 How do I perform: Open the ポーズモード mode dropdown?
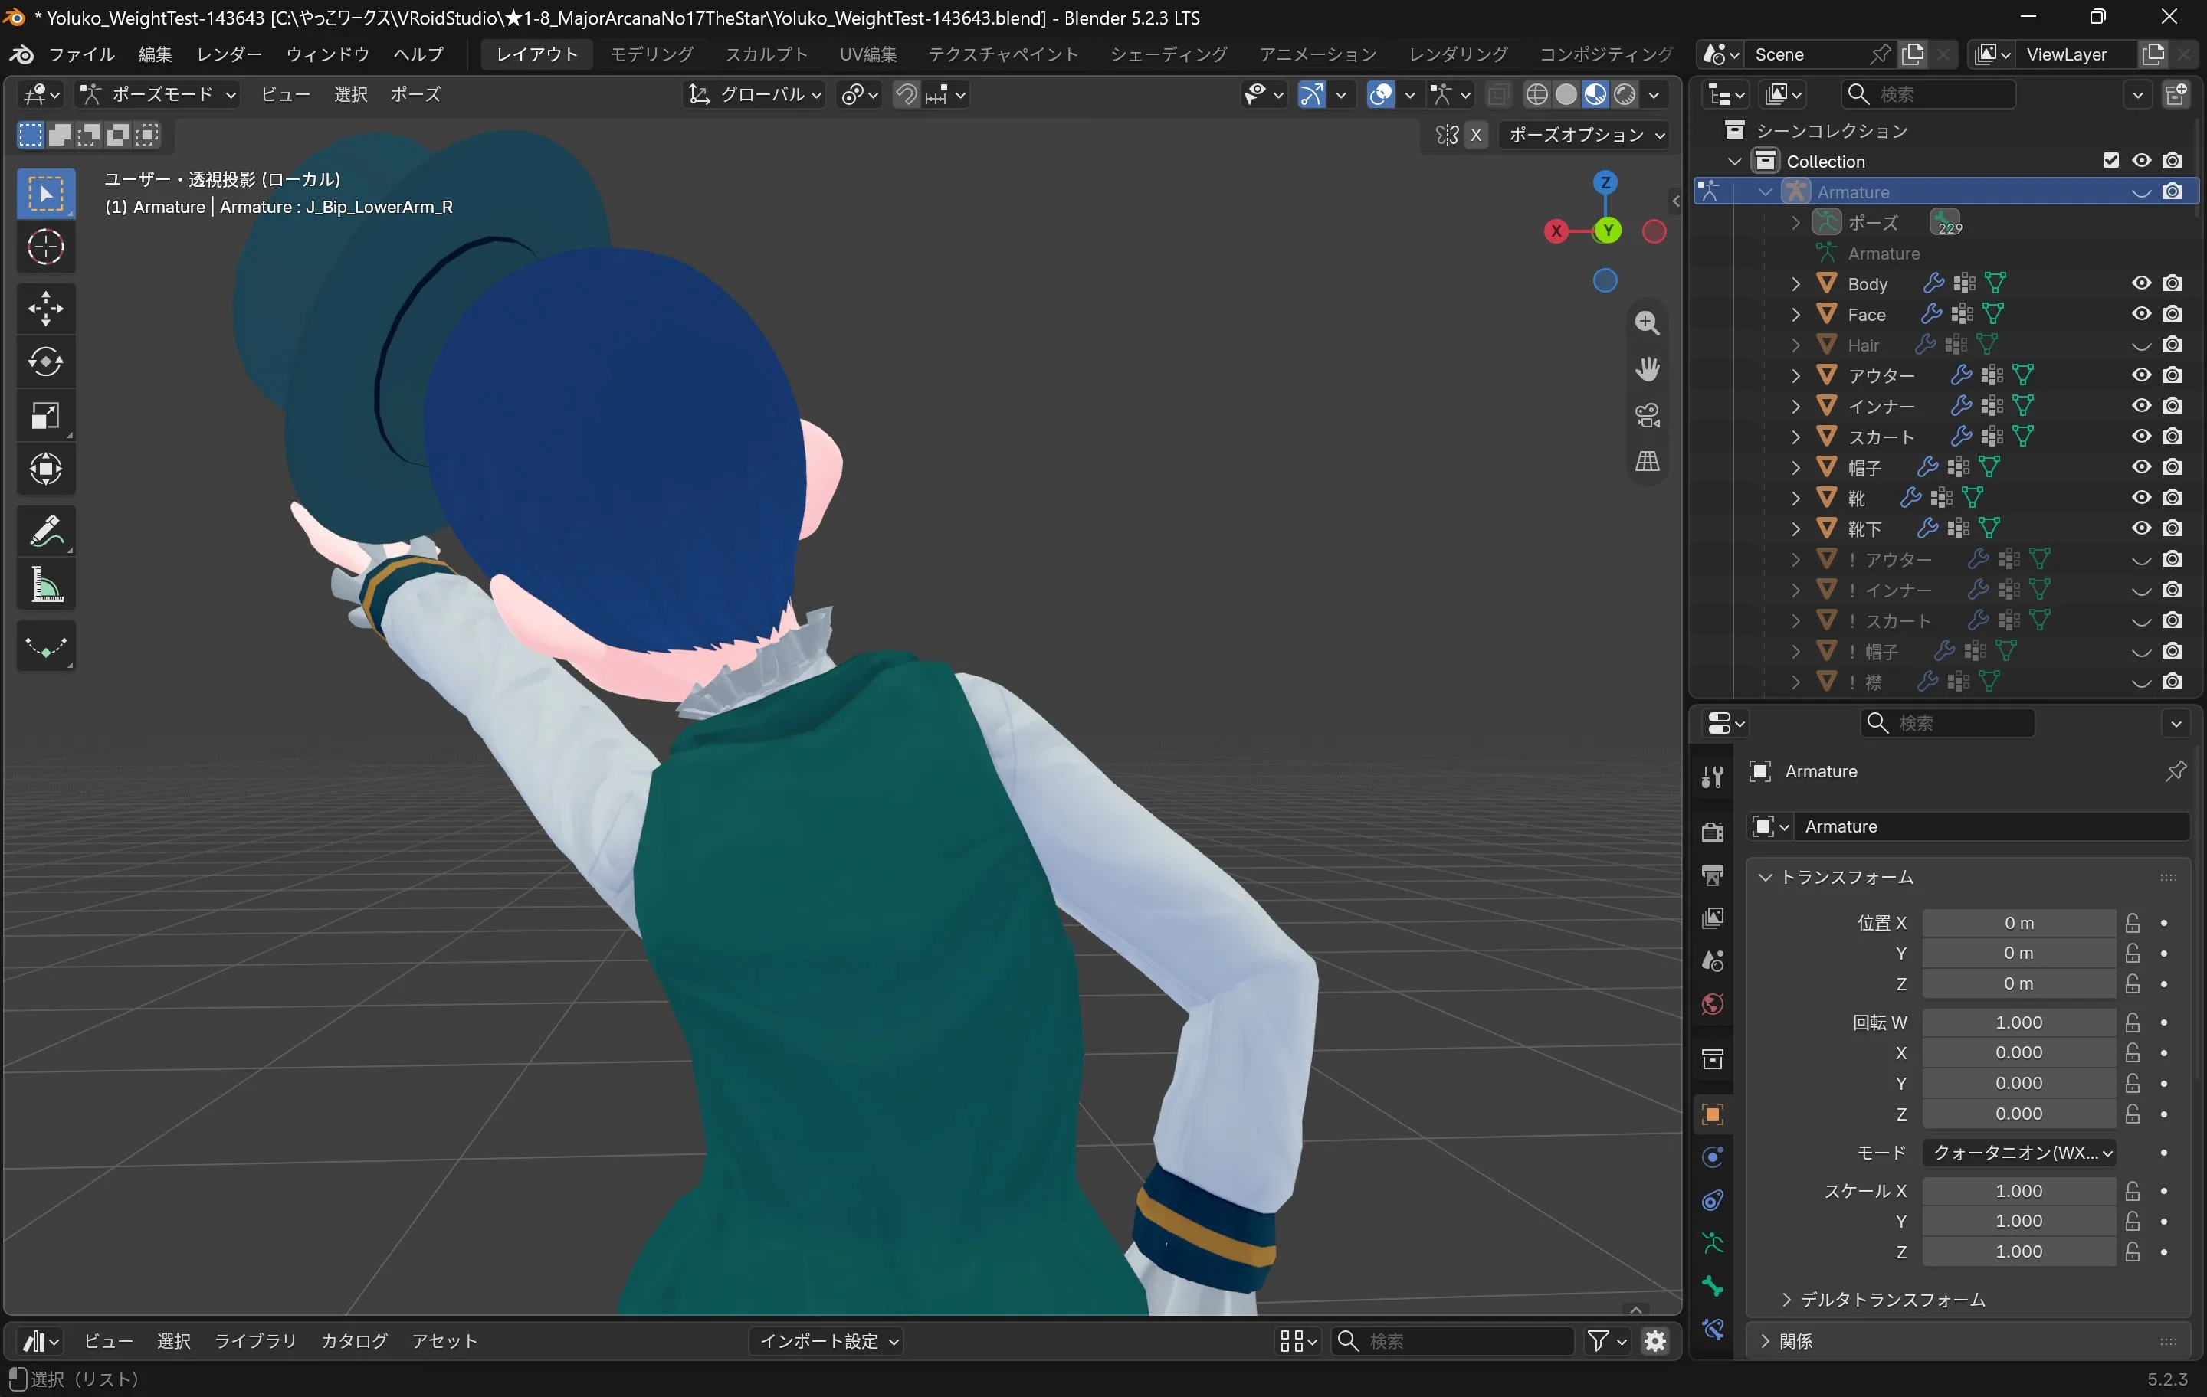pos(158,93)
